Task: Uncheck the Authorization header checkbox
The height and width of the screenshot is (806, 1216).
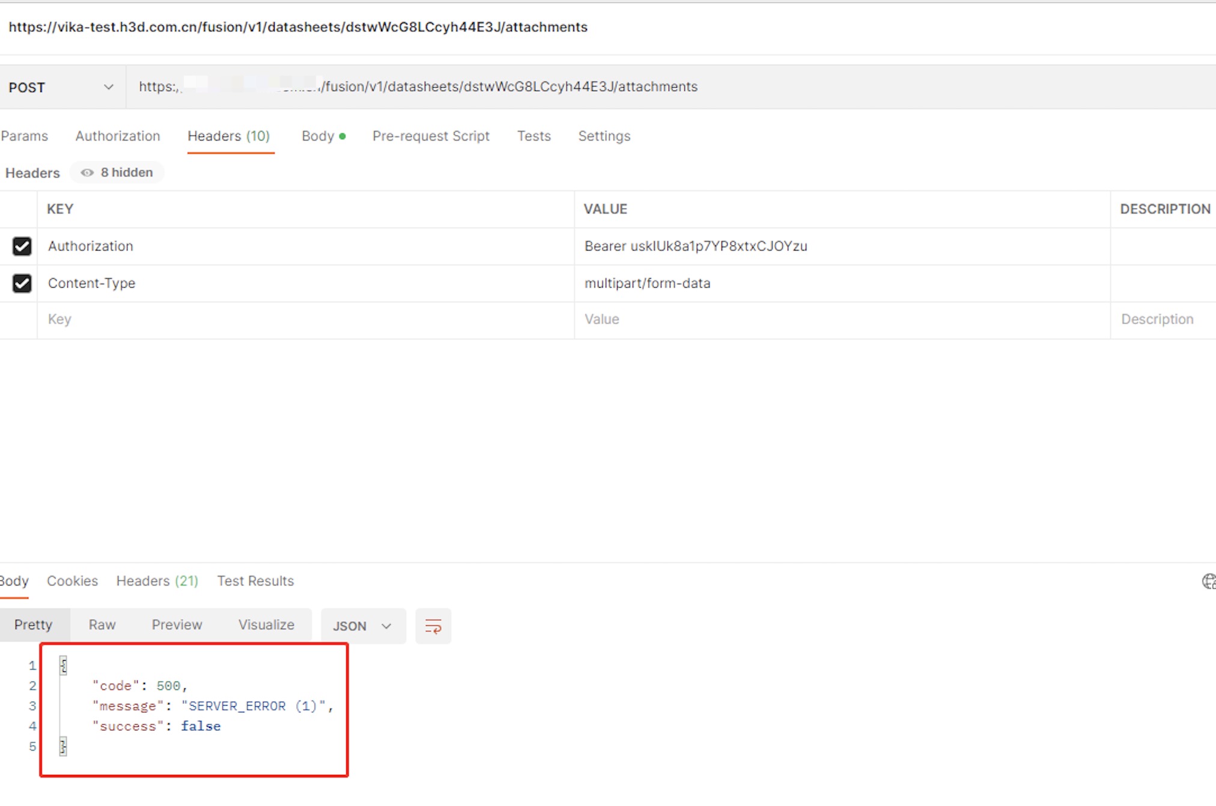Action: click(x=22, y=246)
